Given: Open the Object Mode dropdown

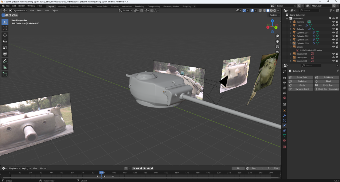Looking at the screenshot, I should [x=18, y=11].
